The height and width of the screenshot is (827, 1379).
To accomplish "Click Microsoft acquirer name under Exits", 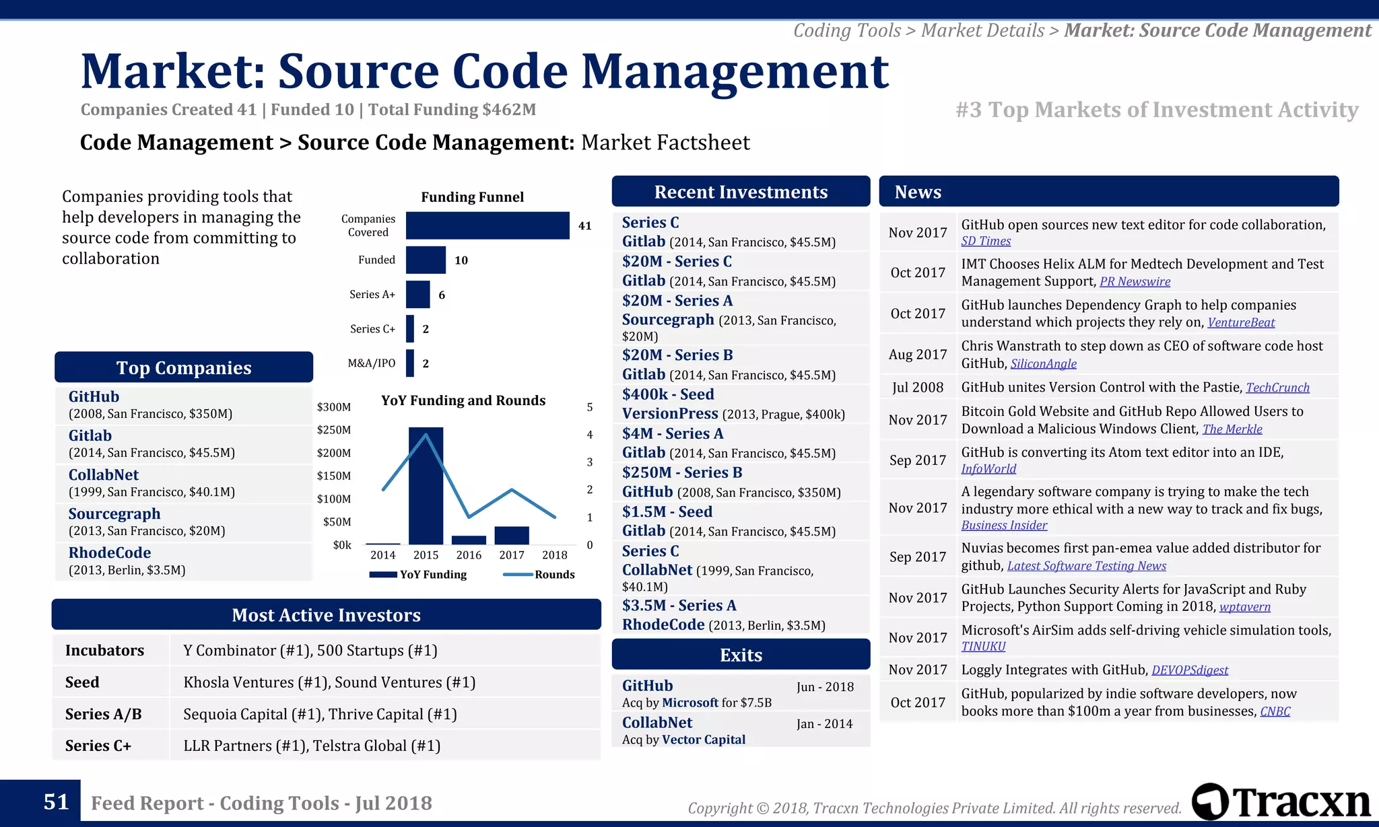I will 690,703.
